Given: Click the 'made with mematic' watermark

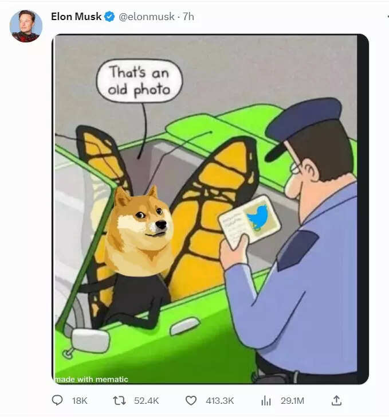Looking at the screenshot, I should click(x=92, y=379).
